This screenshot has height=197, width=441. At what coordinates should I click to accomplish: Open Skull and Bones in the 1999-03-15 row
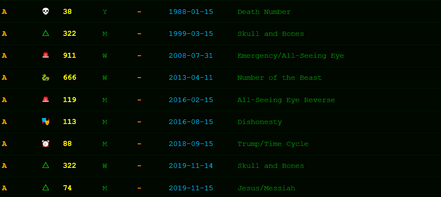coord(271,34)
